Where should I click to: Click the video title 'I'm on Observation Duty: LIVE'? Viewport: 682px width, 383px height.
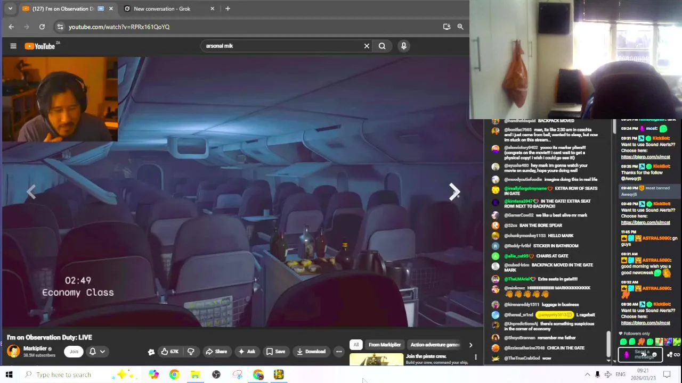pyautogui.click(x=50, y=337)
